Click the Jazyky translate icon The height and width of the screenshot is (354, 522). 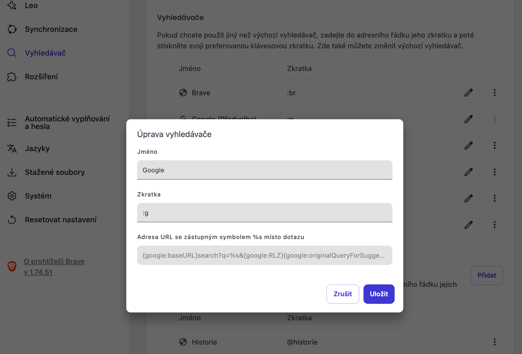(12, 148)
